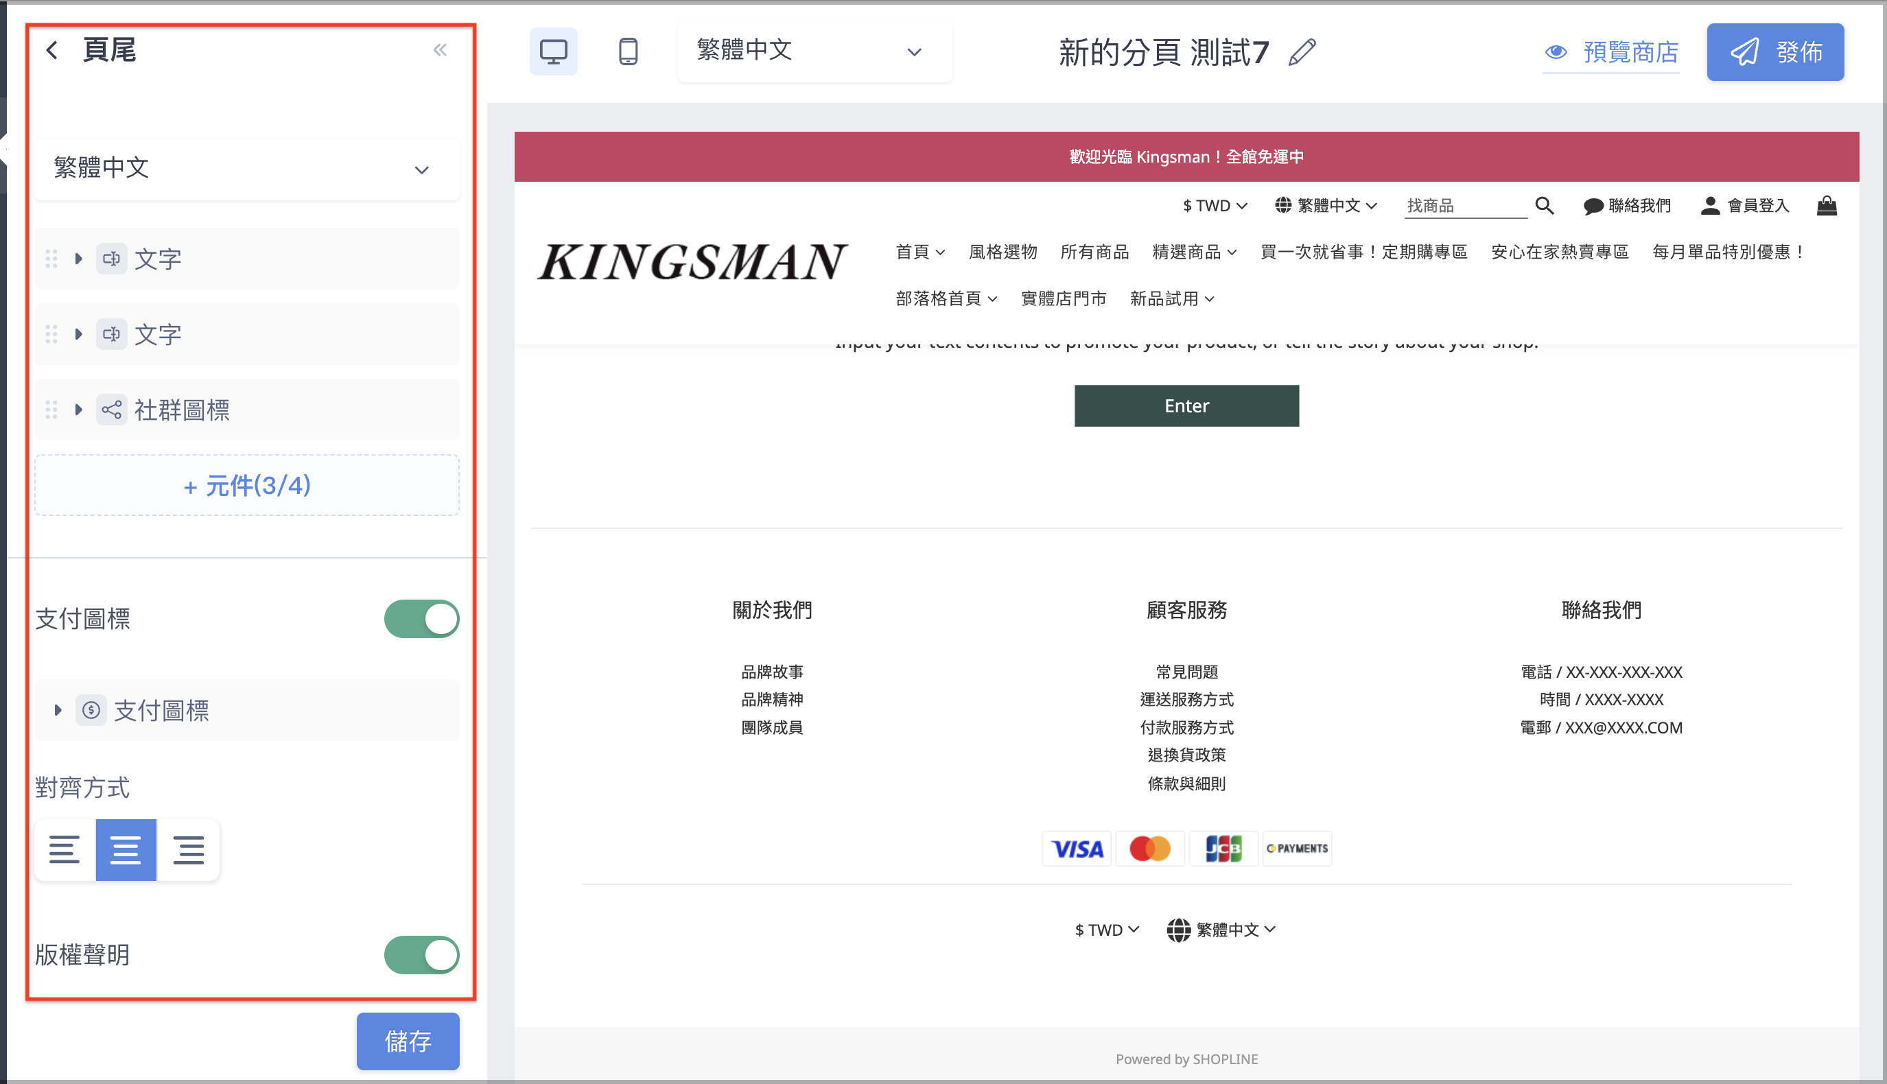1887x1084 pixels.
Task: Click the 儲存 save button
Action: click(408, 1041)
